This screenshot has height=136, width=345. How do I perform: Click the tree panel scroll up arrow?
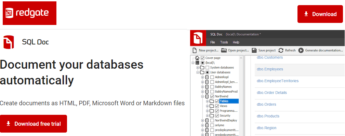241,58
